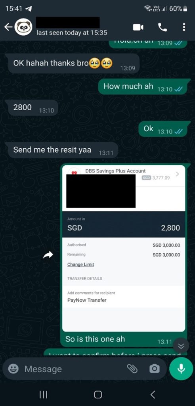Open the panda profile picture
This screenshot has height=406, width=195.
click(x=23, y=27)
